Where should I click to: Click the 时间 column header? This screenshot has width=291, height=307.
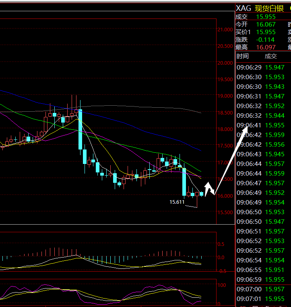(x=243, y=57)
